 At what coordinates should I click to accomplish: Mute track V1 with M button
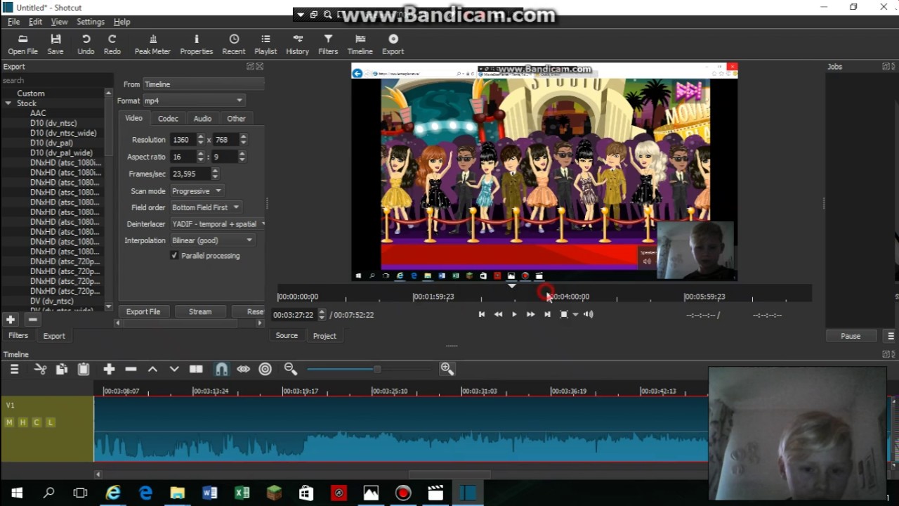pos(9,422)
